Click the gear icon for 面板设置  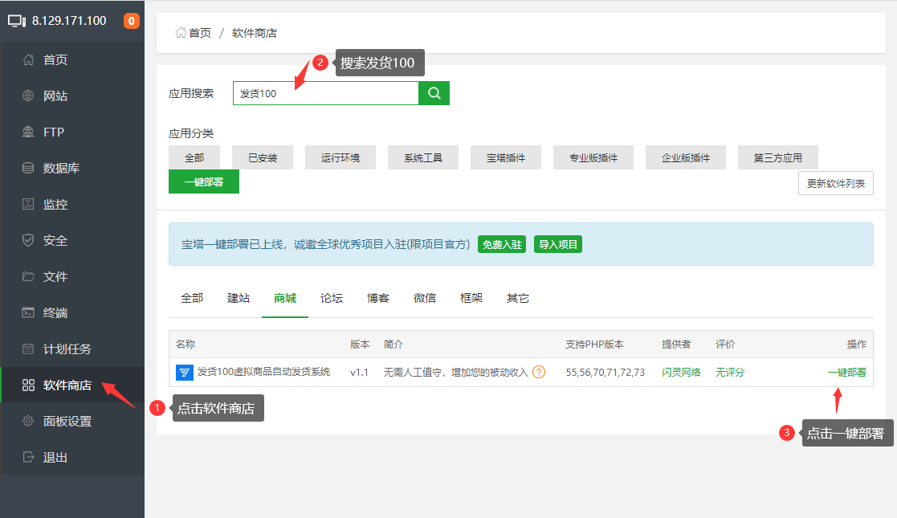coord(28,422)
